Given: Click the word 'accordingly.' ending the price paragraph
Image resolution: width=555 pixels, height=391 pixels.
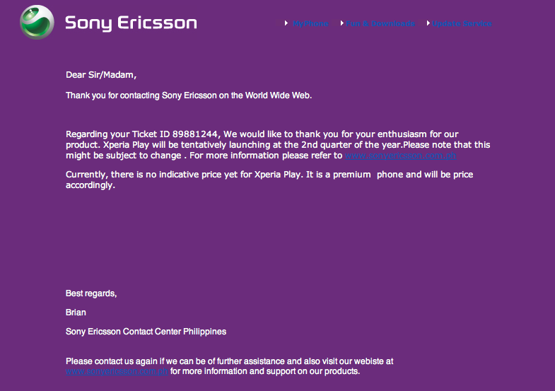Looking at the screenshot, I should (90, 185).
